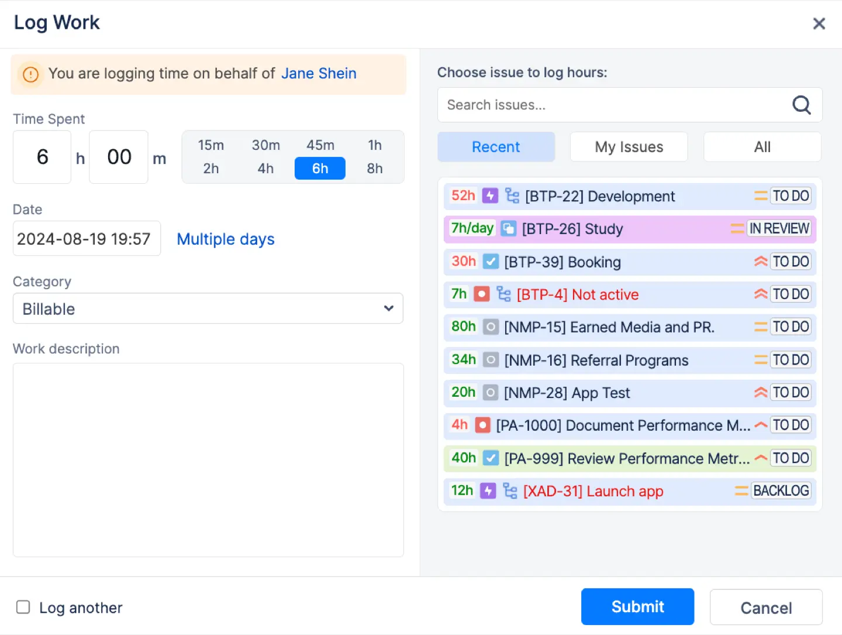
Task: Enable the Log another checkbox
Action: point(23,607)
